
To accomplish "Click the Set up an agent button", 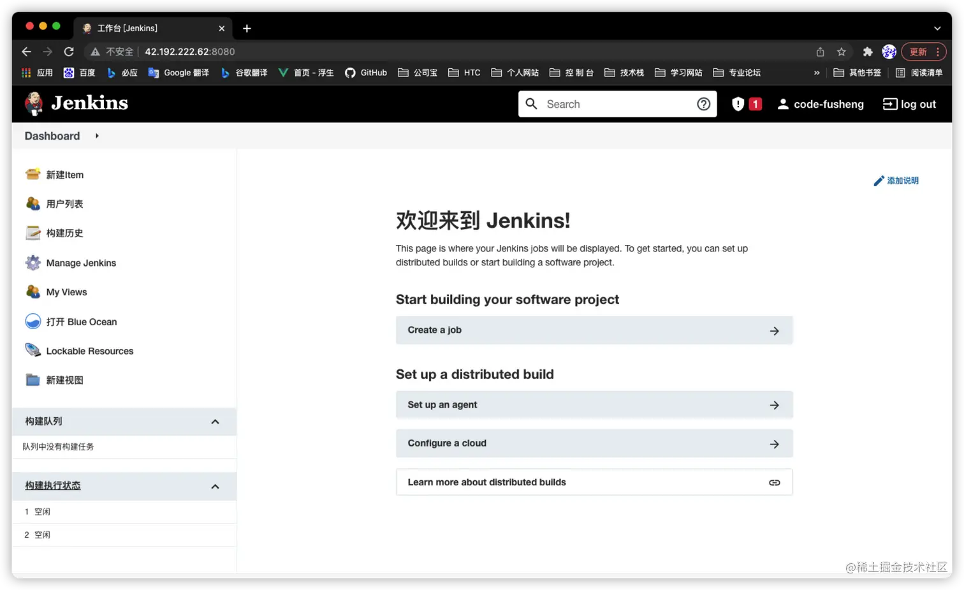I will tap(594, 405).
